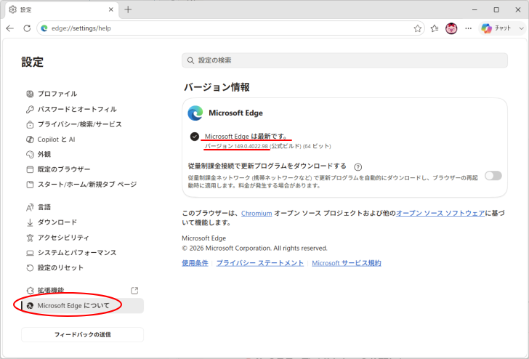Click the 拡張機能 puzzle icon
The width and height of the screenshot is (529, 359).
(x=30, y=291)
